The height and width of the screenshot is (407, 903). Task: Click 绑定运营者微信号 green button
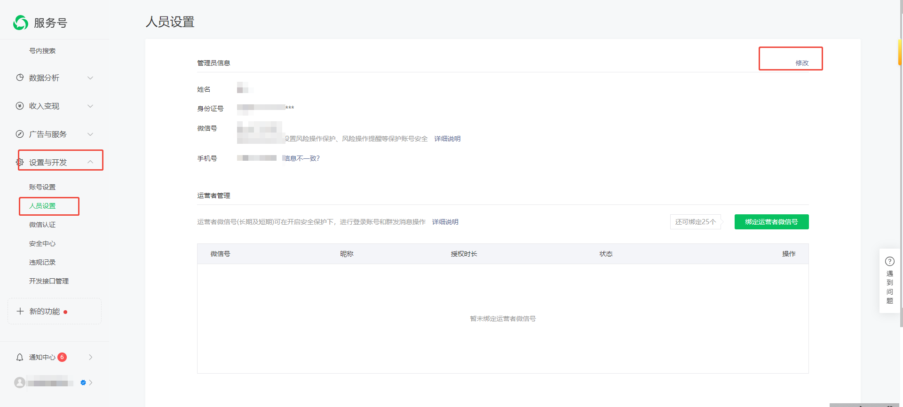(x=771, y=222)
